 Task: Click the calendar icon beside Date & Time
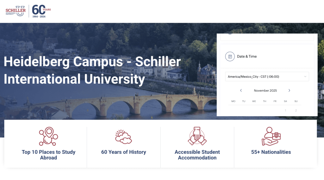click(230, 57)
